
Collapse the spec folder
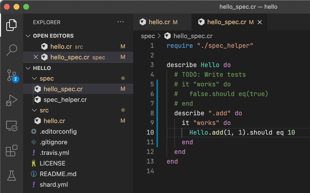tap(34, 78)
